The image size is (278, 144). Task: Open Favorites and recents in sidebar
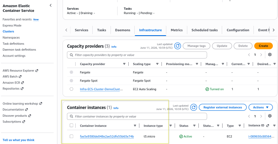[x=17, y=19]
